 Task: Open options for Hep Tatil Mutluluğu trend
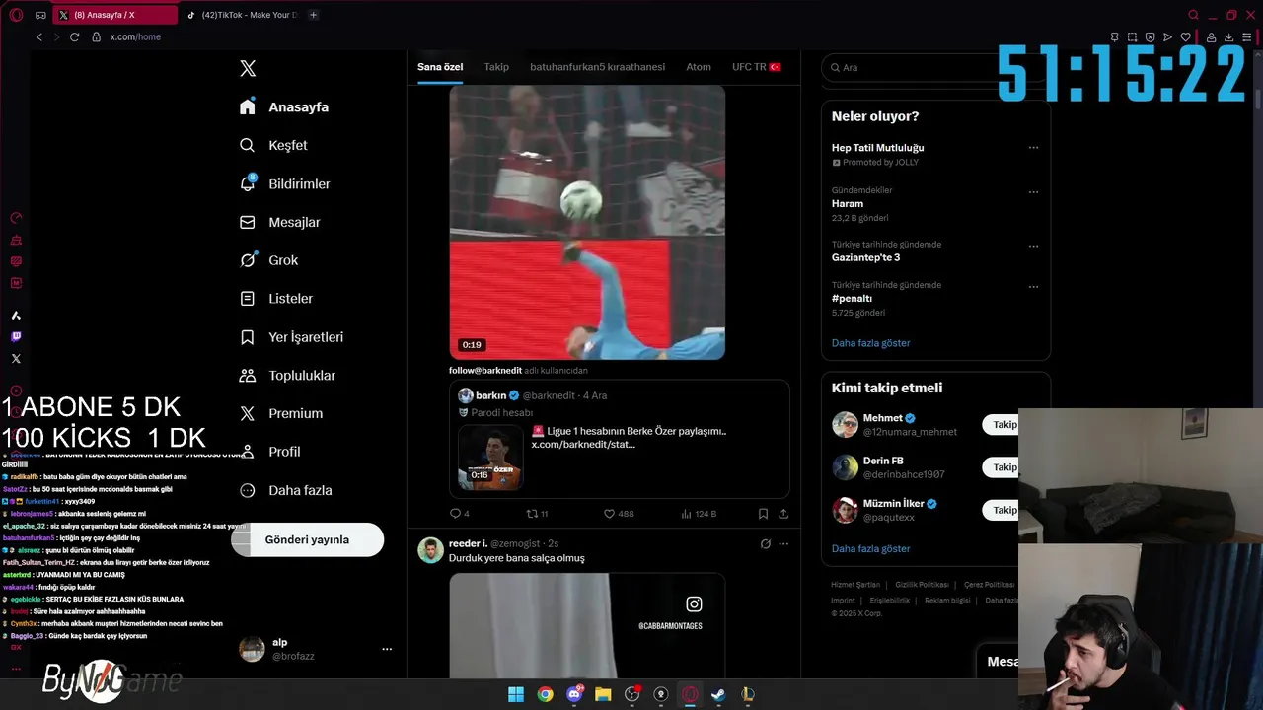pos(1033,148)
